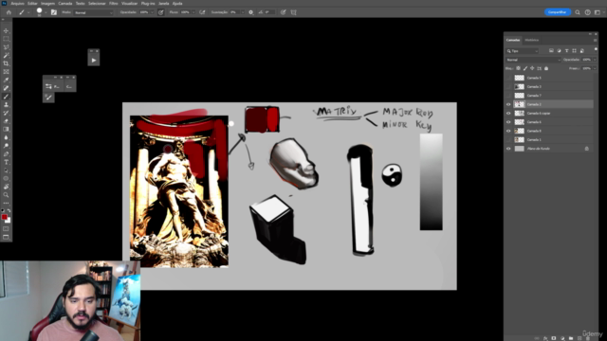
Task: Click the layer Opacidade value field
Action: click(586, 60)
